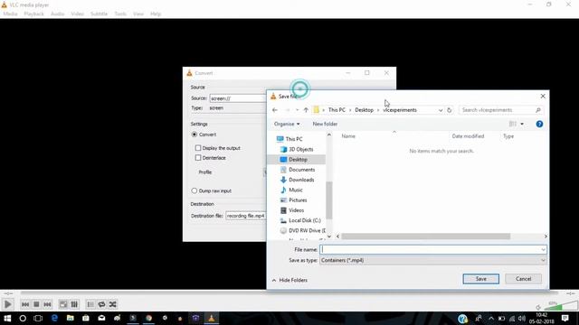Viewport: 579px width, 325px height.
Task: Open the change view options dropdown
Action: [522, 125]
